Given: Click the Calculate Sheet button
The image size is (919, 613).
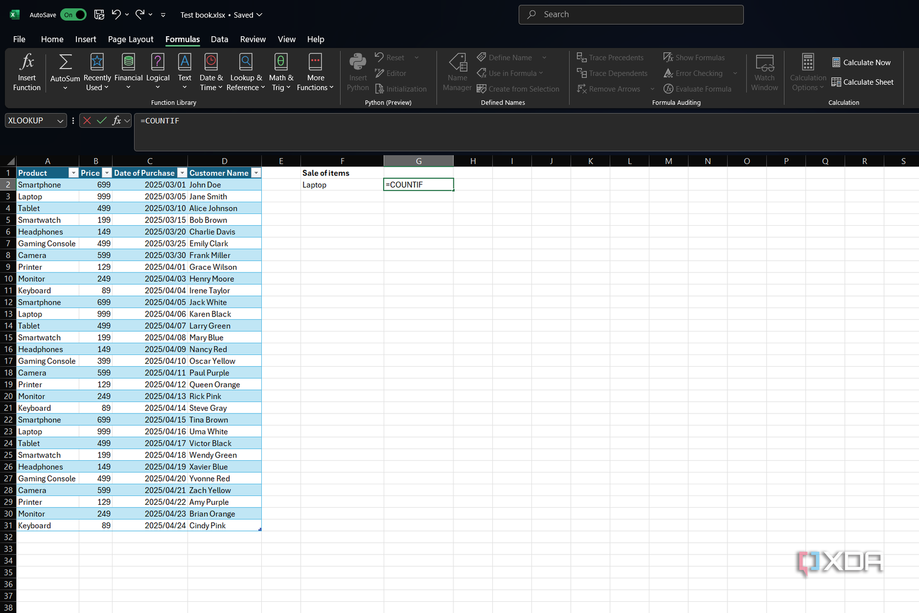Looking at the screenshot, I should coord(862,82).
